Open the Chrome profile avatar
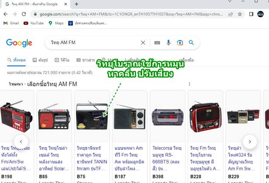The width and height of the screenshot is (269, 183). [x=260, y=14]
